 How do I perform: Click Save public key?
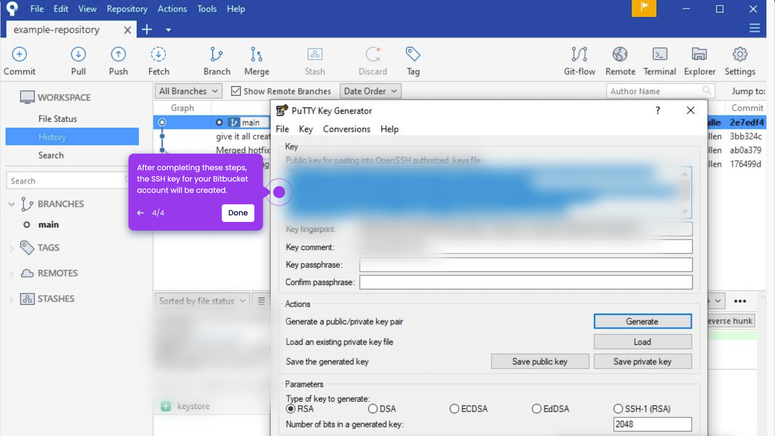coord(540,361)
